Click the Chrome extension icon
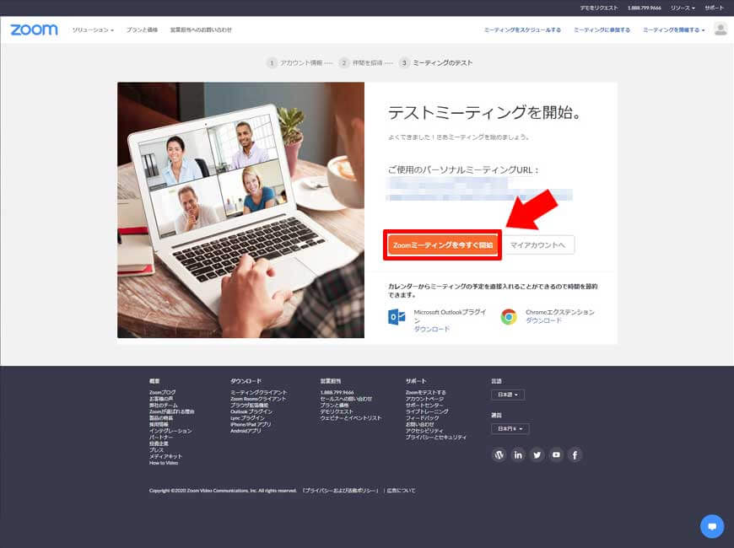 pos(509,317)
